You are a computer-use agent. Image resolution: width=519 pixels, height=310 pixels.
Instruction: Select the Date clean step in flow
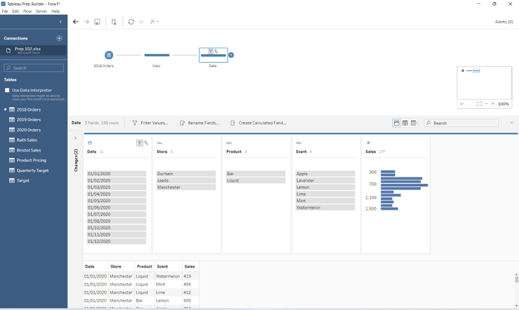point(213,55)
